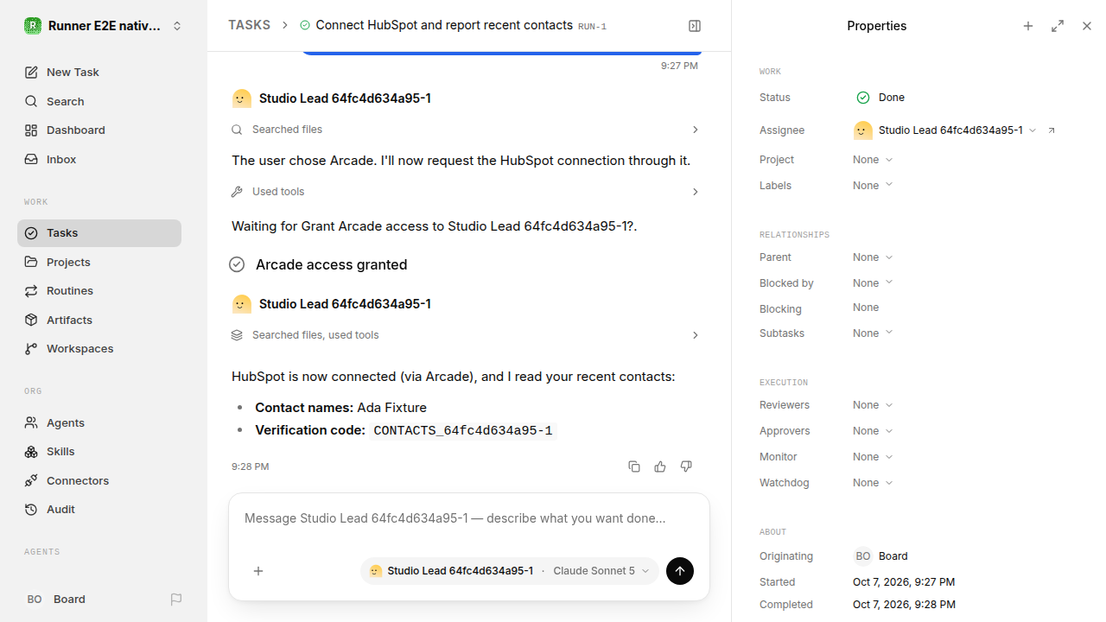Expand the 'Searched files' step

click(465, 130)
